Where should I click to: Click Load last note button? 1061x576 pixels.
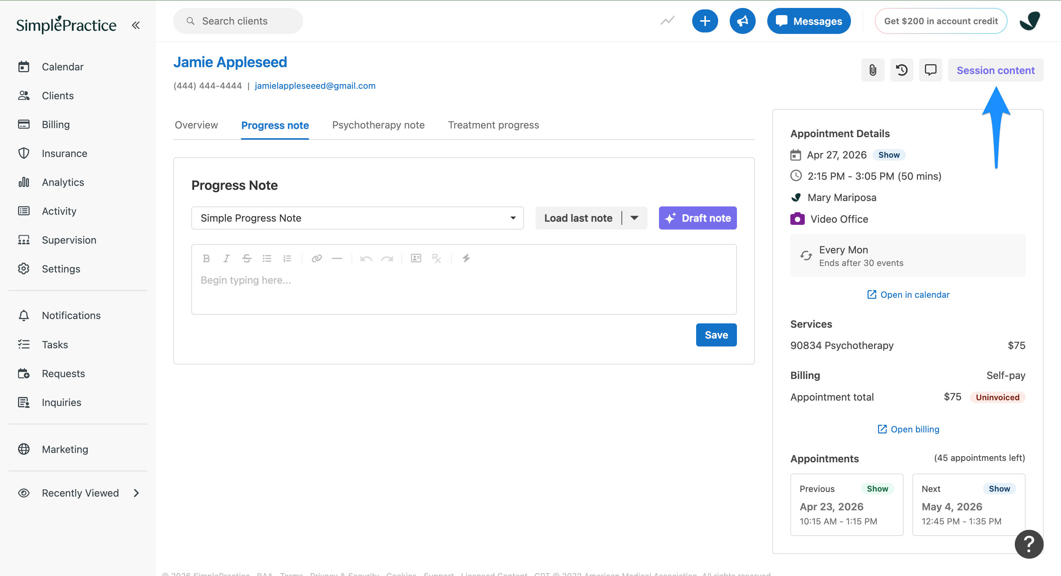click(x=578, y=218)
